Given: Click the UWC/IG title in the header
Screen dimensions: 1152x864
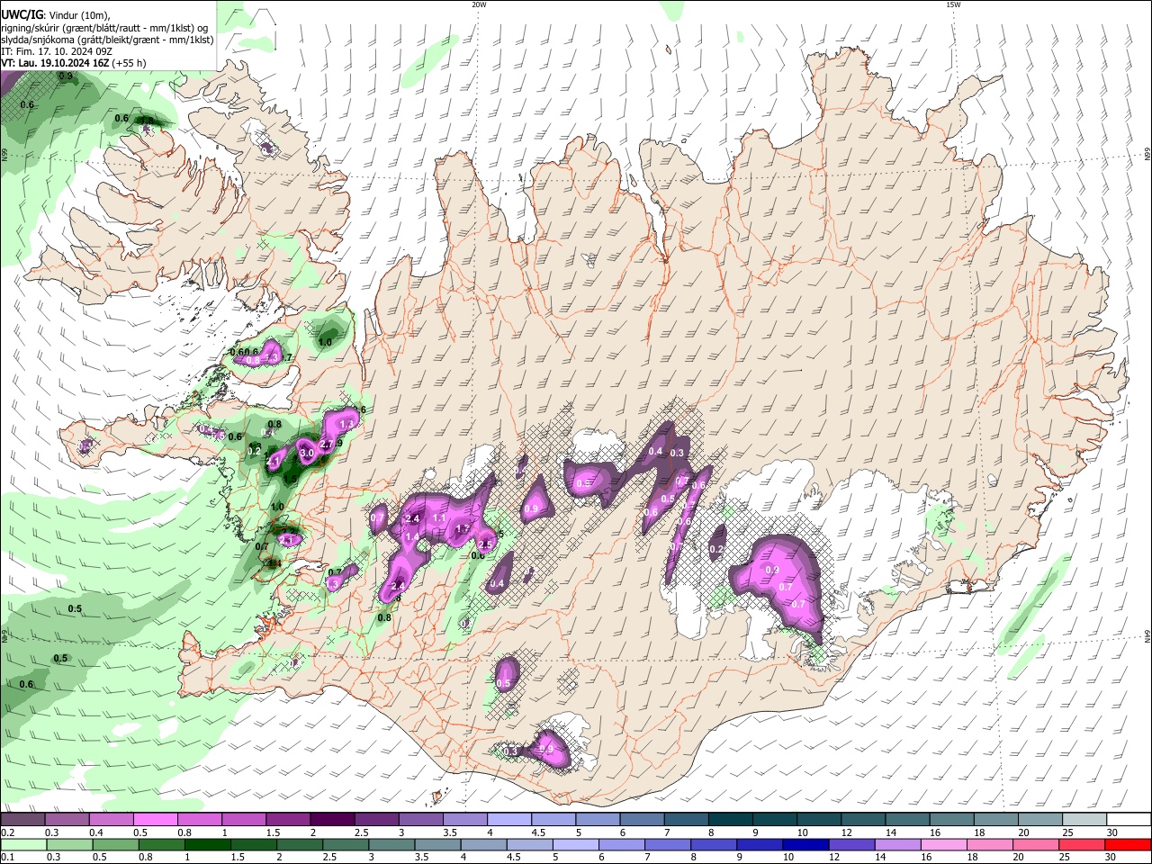Looking at the screenshot, I should pos(22,14).
